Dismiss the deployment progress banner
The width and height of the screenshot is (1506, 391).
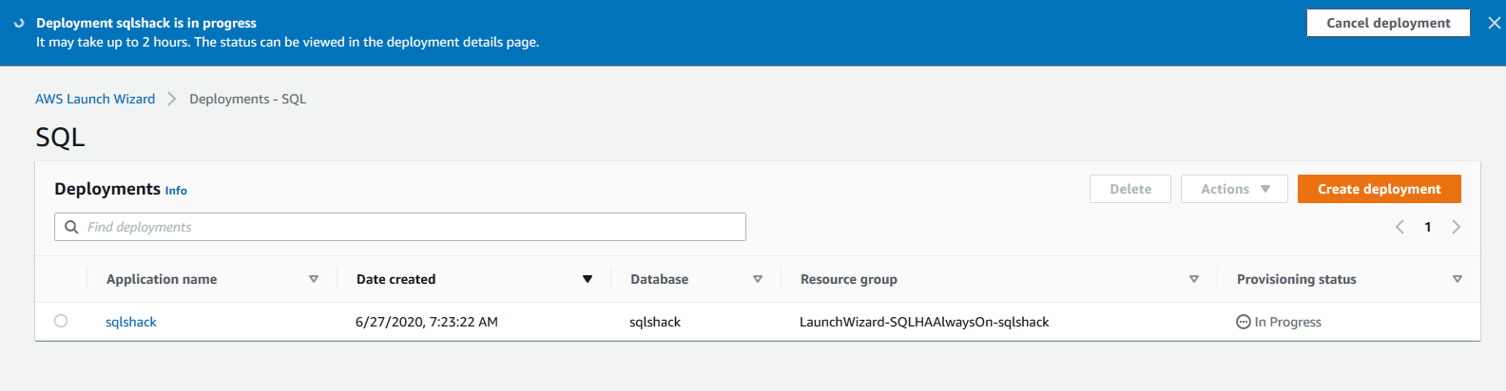(x=1494, y=23)
